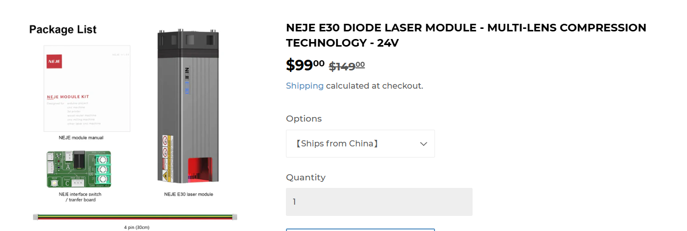
Task: Click the red NEJE logo on manual
Action: click(x=54, y=61)
